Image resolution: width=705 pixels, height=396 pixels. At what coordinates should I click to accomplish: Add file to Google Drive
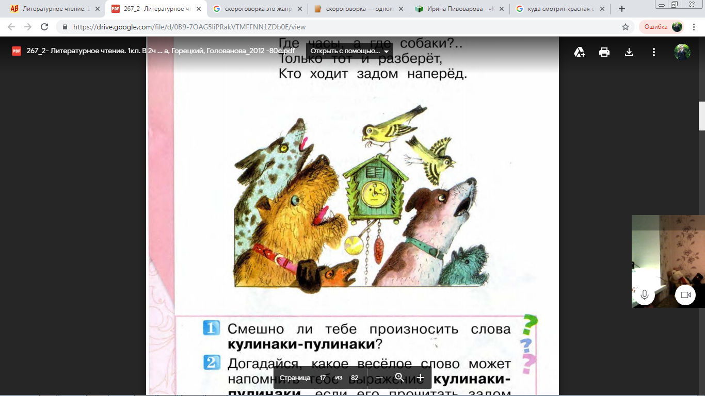pos(580,52)
